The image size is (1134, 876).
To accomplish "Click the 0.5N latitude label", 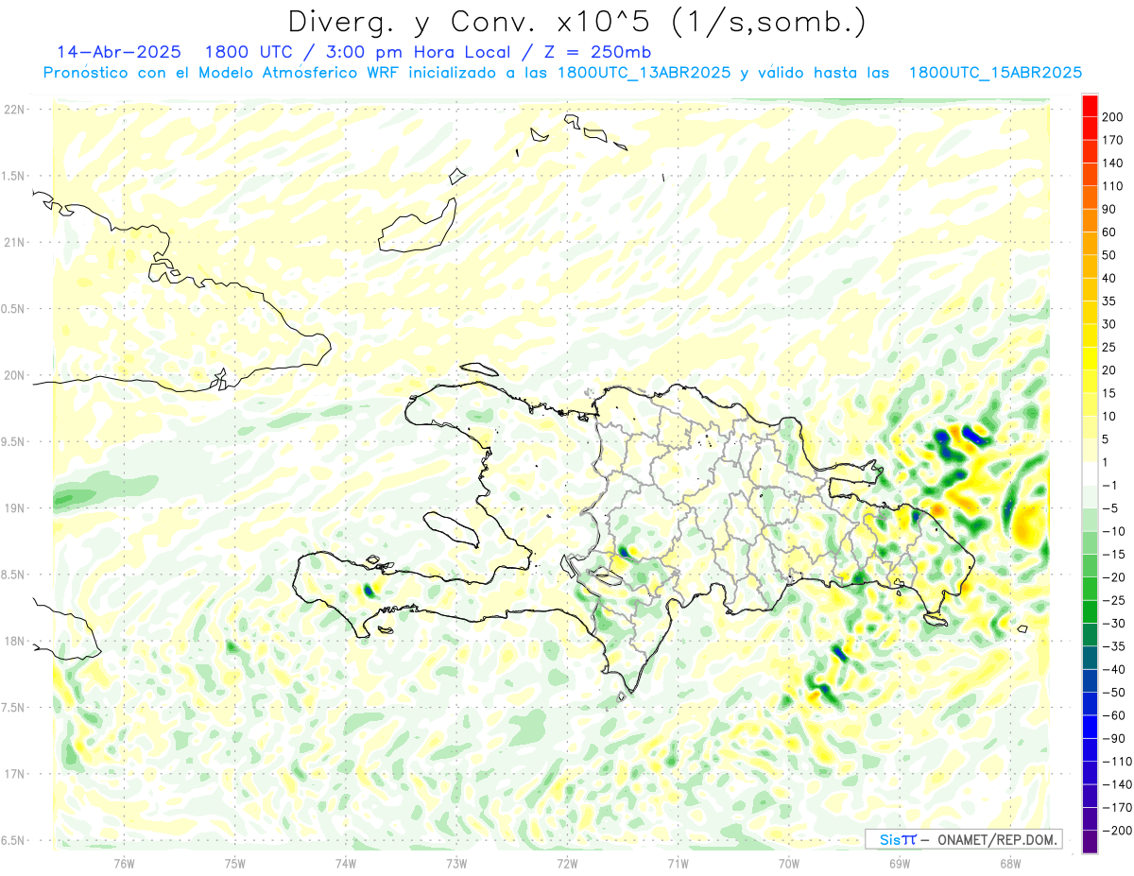I will point(12,309).
